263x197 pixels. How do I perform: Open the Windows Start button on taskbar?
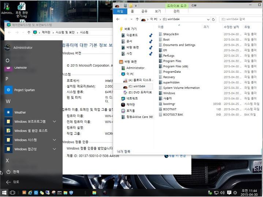[4, 193]
